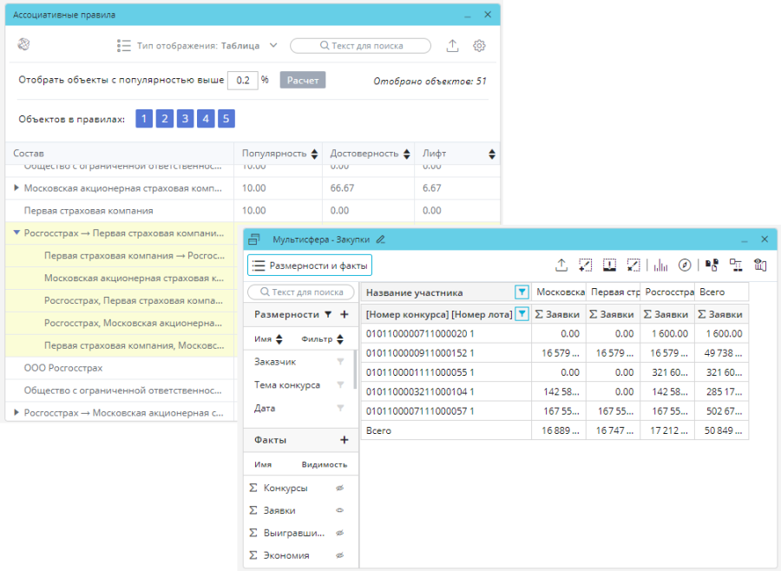Viewport: 781px width, 571px height.
Task: Click pencil icon to rename Мультисфера - Закупки
Action: pyautogui.click(x=380, y=240)
